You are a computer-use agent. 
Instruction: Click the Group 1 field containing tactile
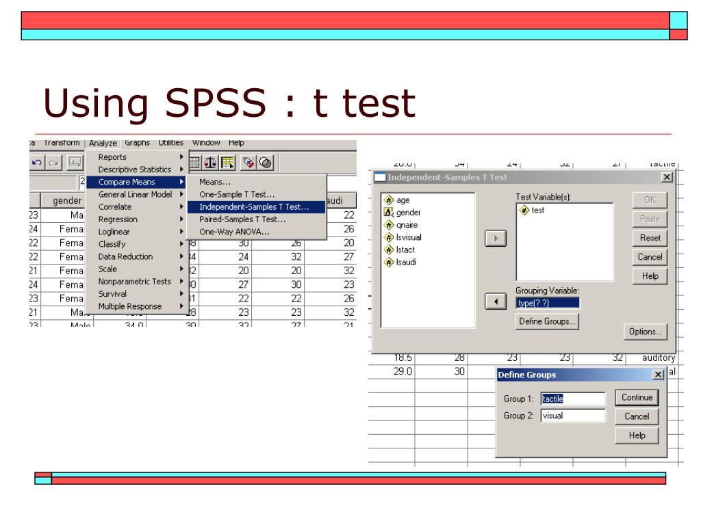573,399
